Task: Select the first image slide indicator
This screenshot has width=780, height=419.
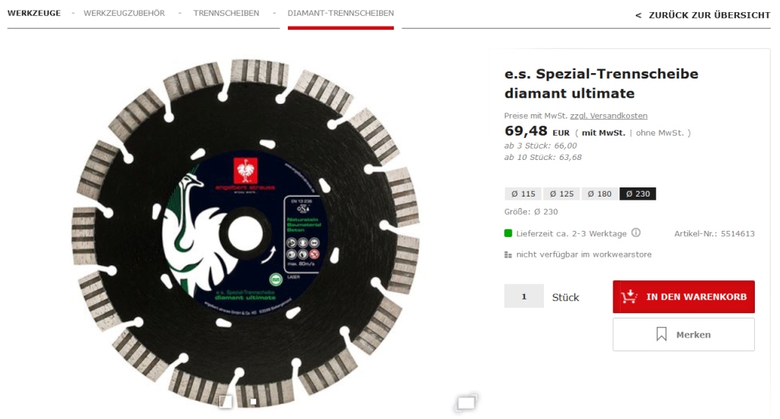Action: click(x=225, y=401)
